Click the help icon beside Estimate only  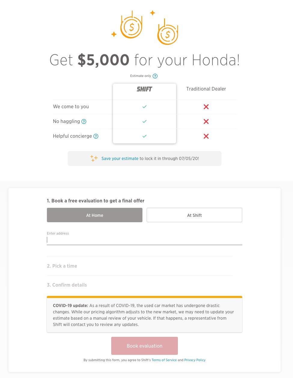click(155, 76)
